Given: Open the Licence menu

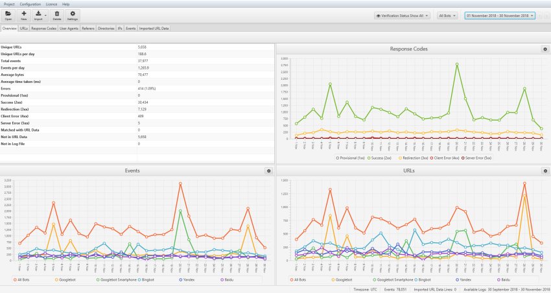Looking at the screenshot, I should coord(51,4).
